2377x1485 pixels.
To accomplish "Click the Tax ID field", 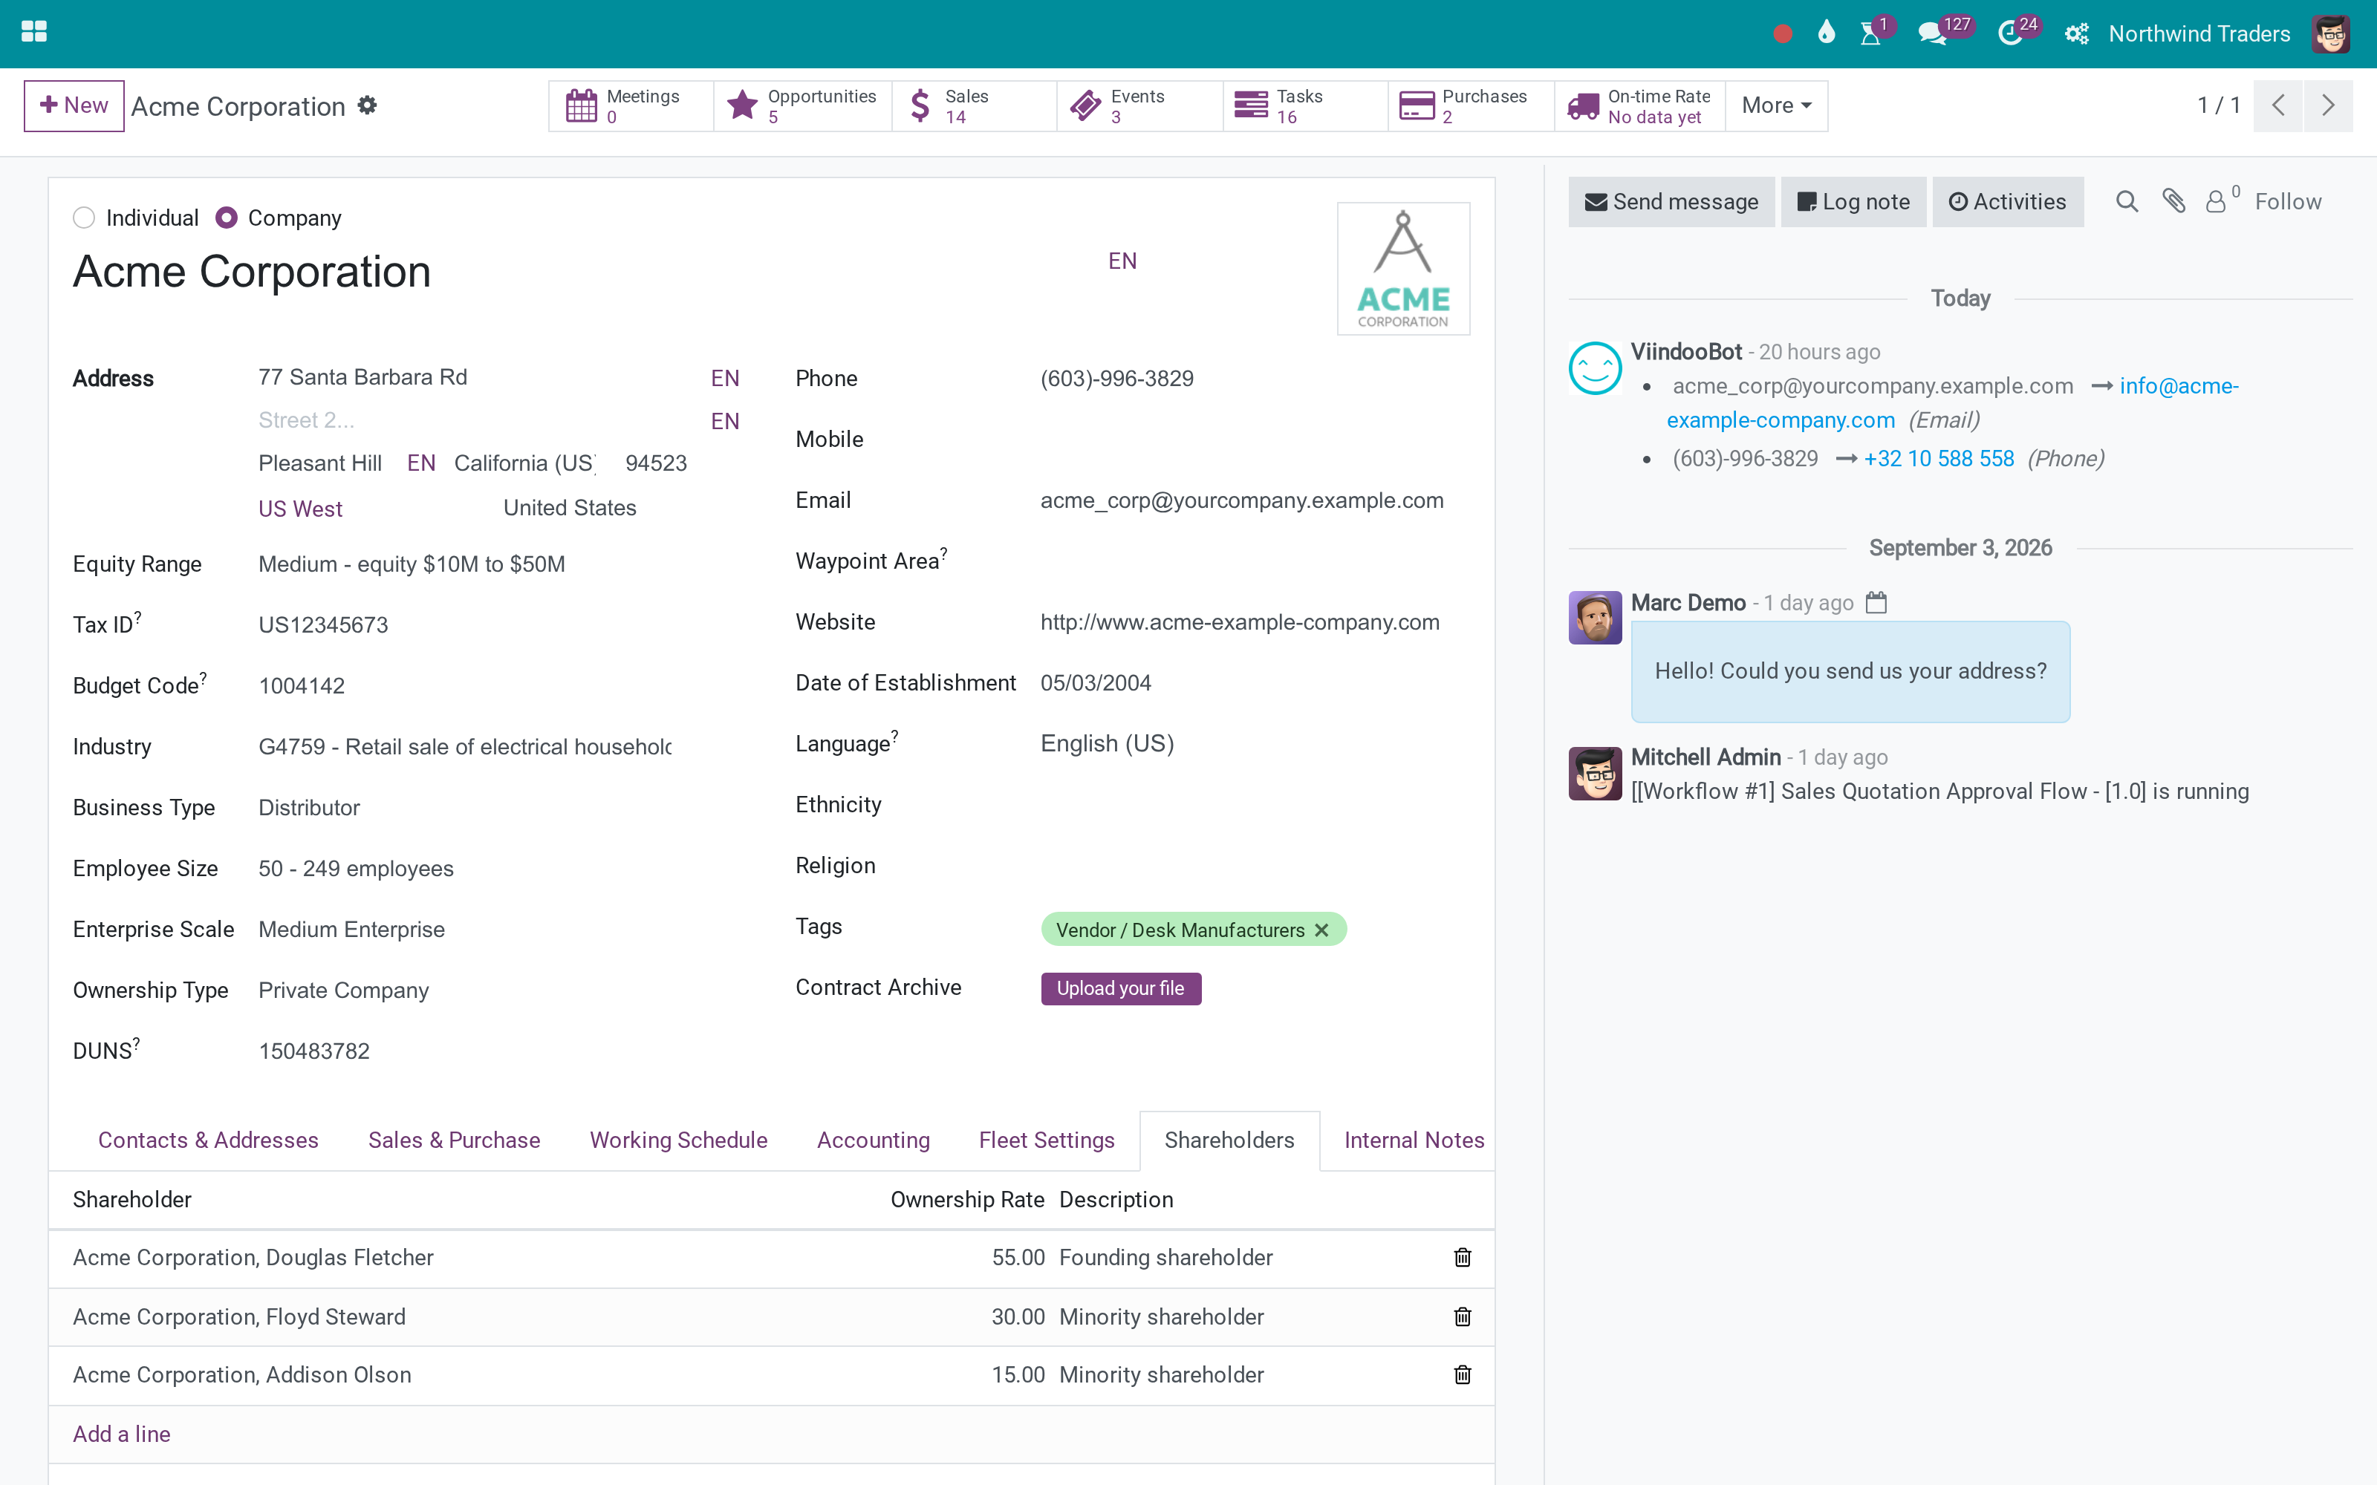I will pos(466,626).
